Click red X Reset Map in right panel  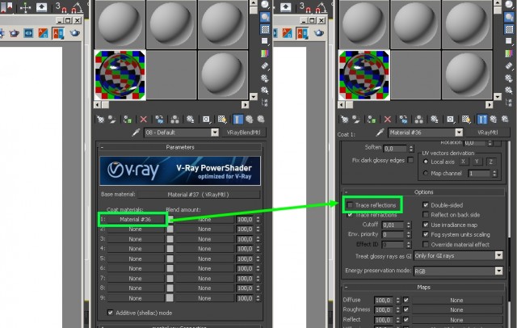(388, 119)
